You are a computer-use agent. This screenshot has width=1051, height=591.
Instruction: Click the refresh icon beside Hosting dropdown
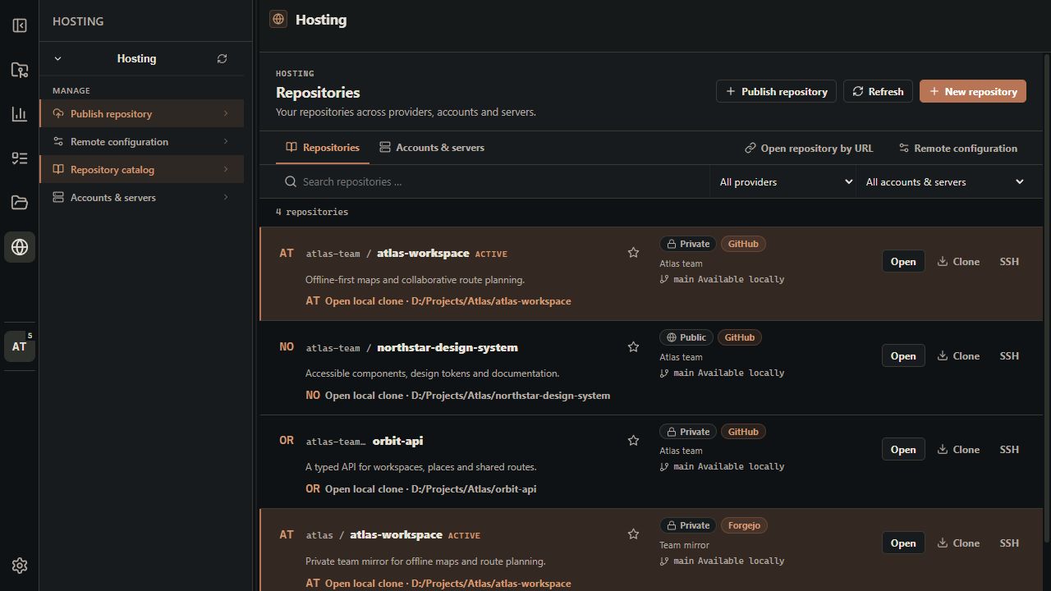point(222,59)
